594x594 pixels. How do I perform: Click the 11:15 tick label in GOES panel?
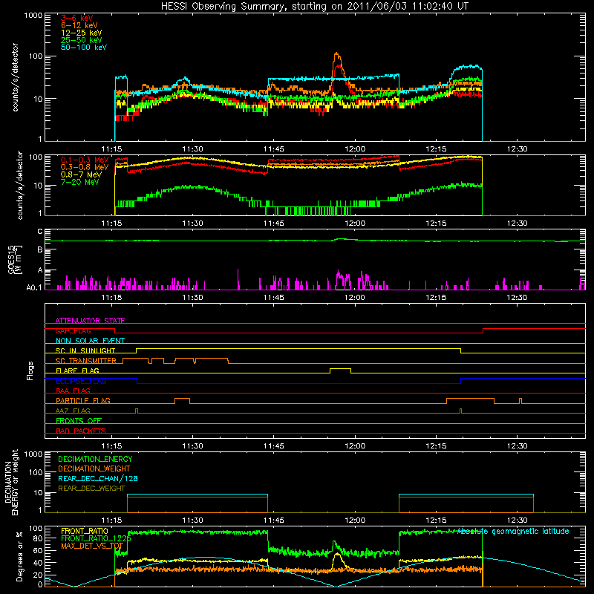pos(111,298)
